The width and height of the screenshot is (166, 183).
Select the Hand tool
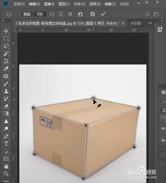6,166
